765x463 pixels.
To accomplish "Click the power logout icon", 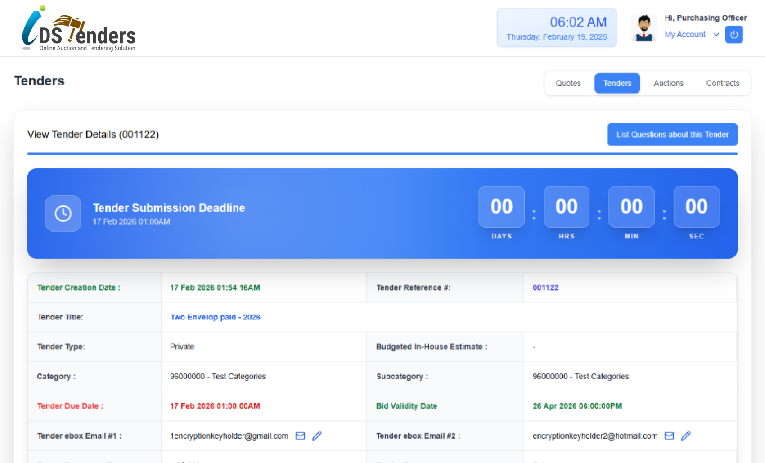I will (733, 35).
